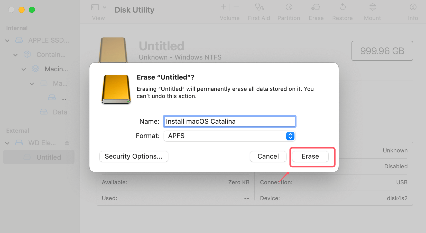Cancel the erase dialog
The width and height of the screenshot is (426, 233).
coord(268,156)
